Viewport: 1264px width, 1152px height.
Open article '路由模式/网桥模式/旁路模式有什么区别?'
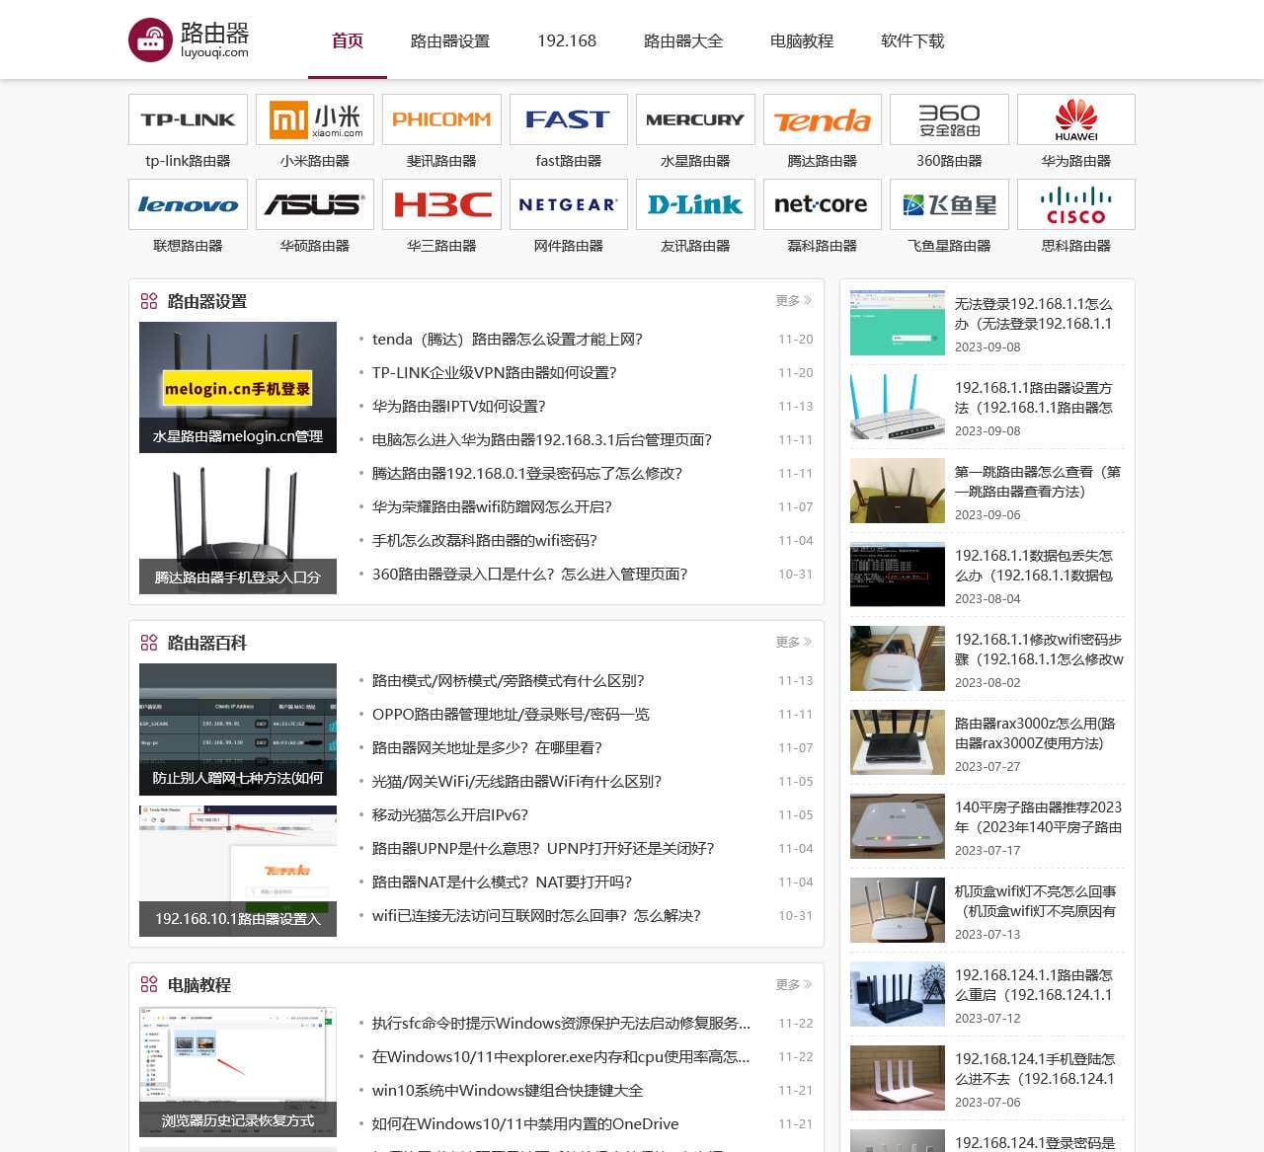[508, 680]
